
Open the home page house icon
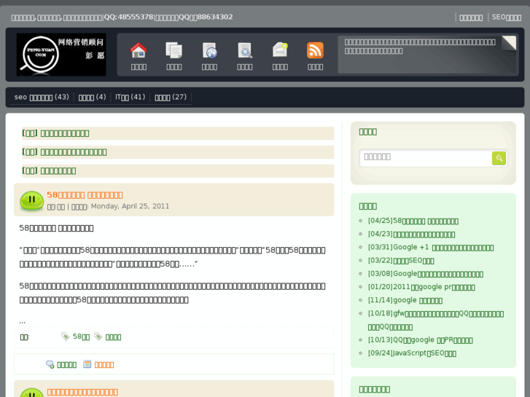139,50
